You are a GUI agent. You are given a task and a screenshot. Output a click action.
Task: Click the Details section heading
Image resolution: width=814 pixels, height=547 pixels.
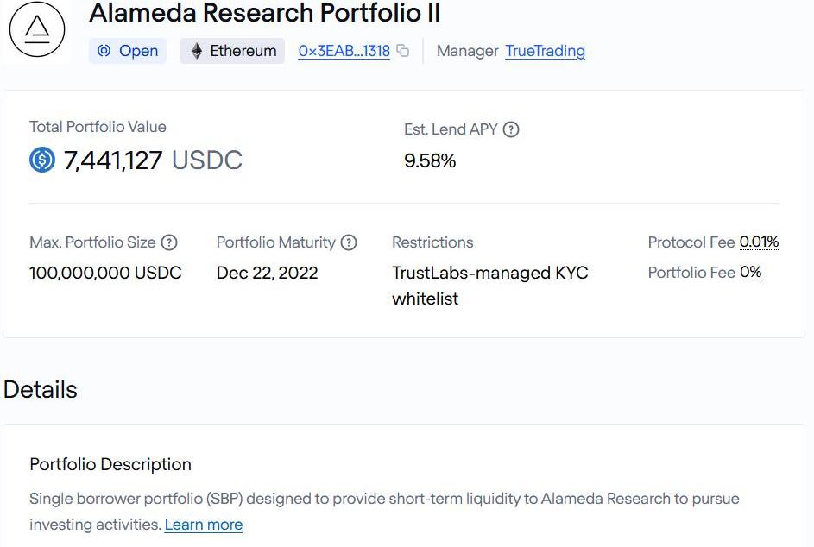coord(41,390)
